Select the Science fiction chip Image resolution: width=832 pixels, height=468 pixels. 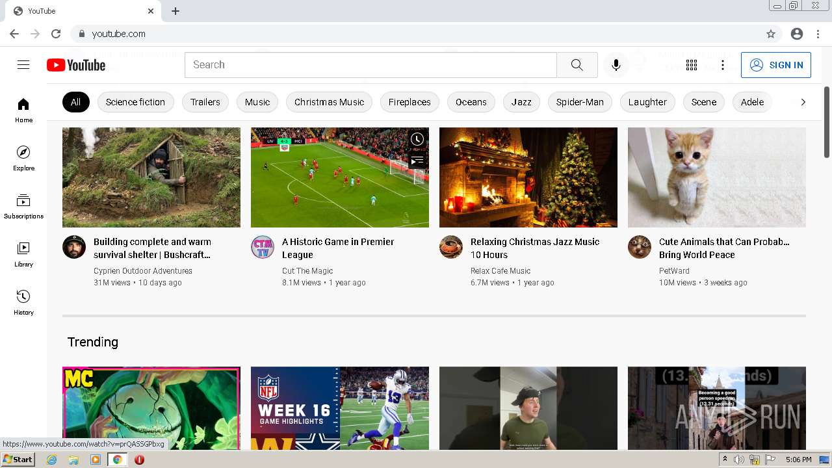(135, 102)
